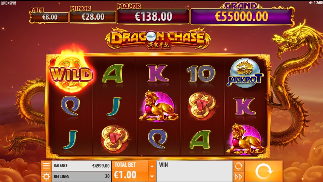The image size is (323, 182).
Task: Click the Balance €4999.00 field
Action: (x=82, y=166)
